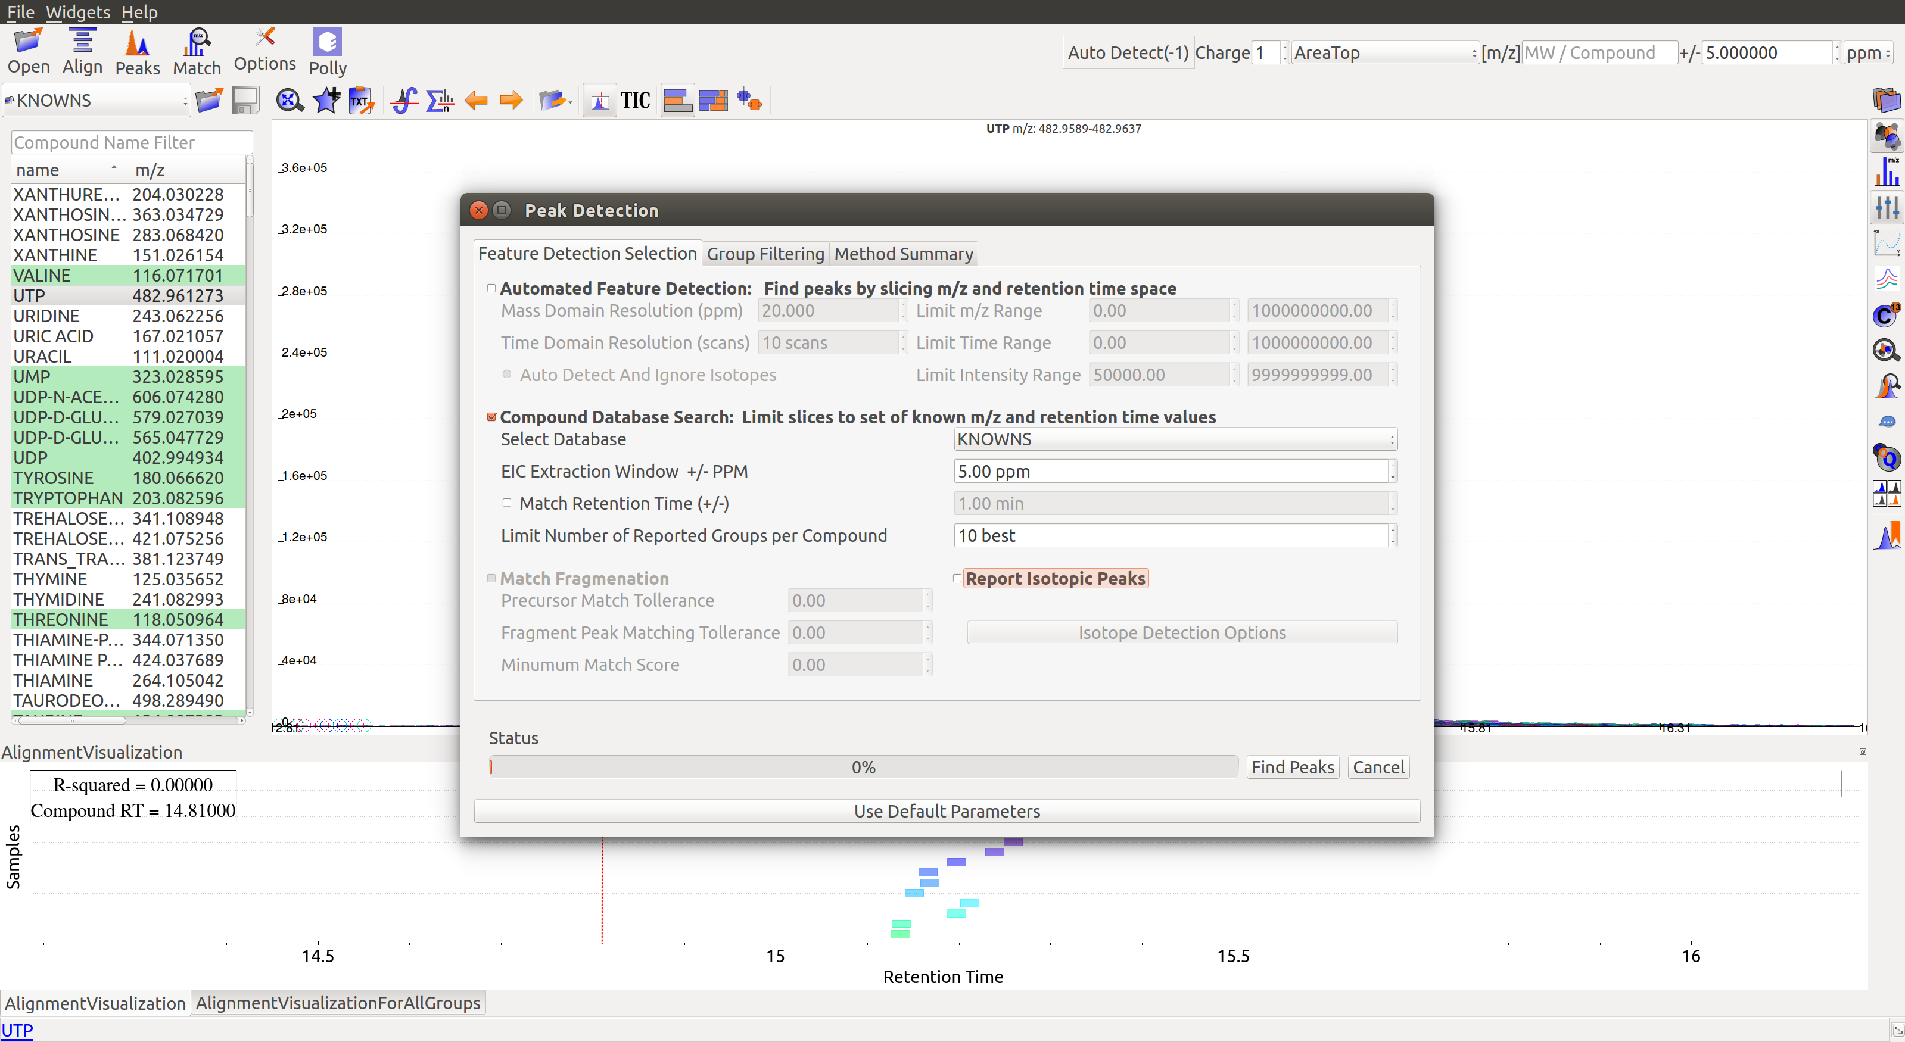Open the Widgets menu
This screenshot has height=1042, width=1905.
[77, 12]
